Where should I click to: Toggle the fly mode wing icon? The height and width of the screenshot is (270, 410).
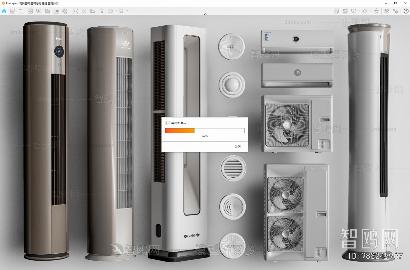pyautogui.click(x=365, y=11)
